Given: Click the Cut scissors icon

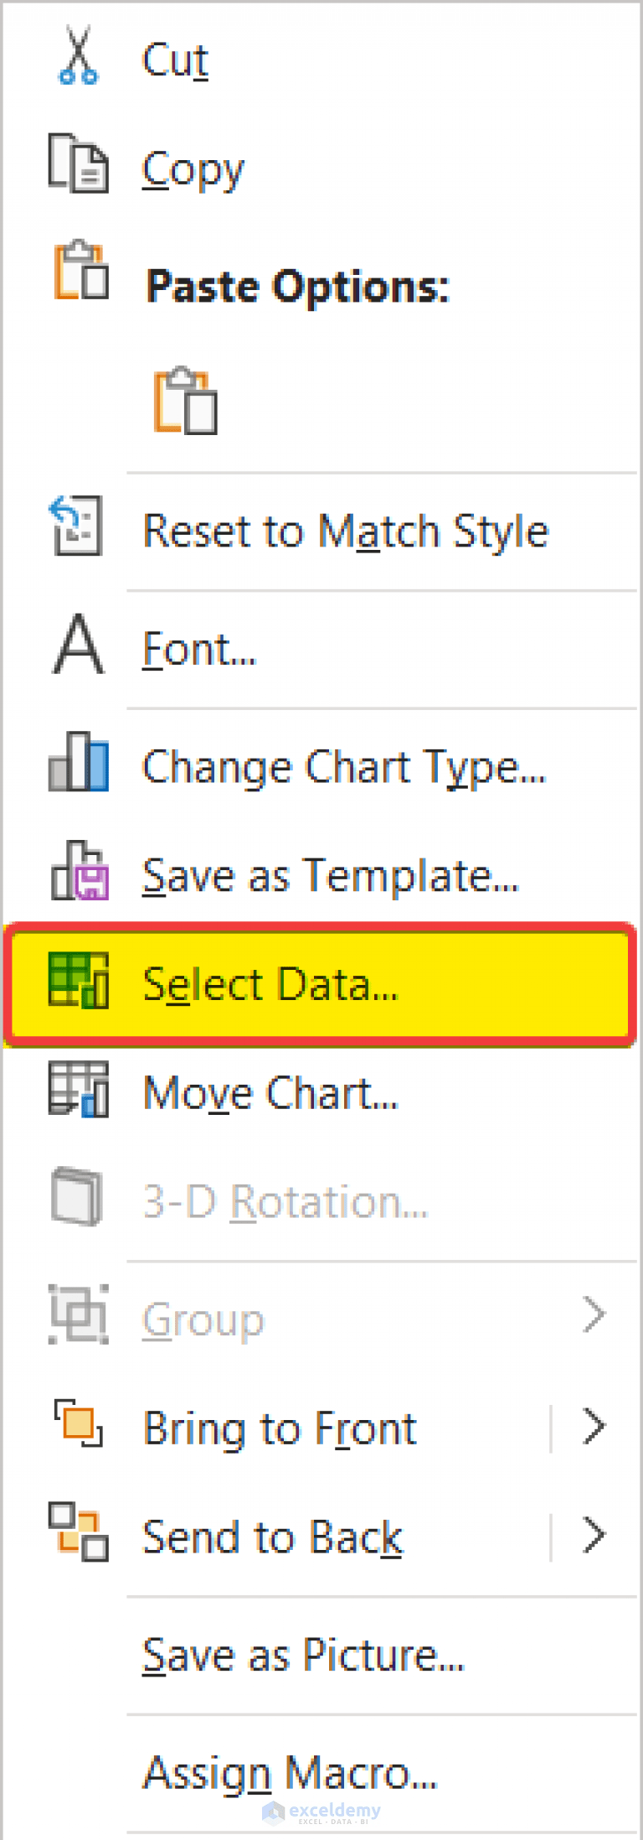Looking at the screenshot, I should [79, 57].
